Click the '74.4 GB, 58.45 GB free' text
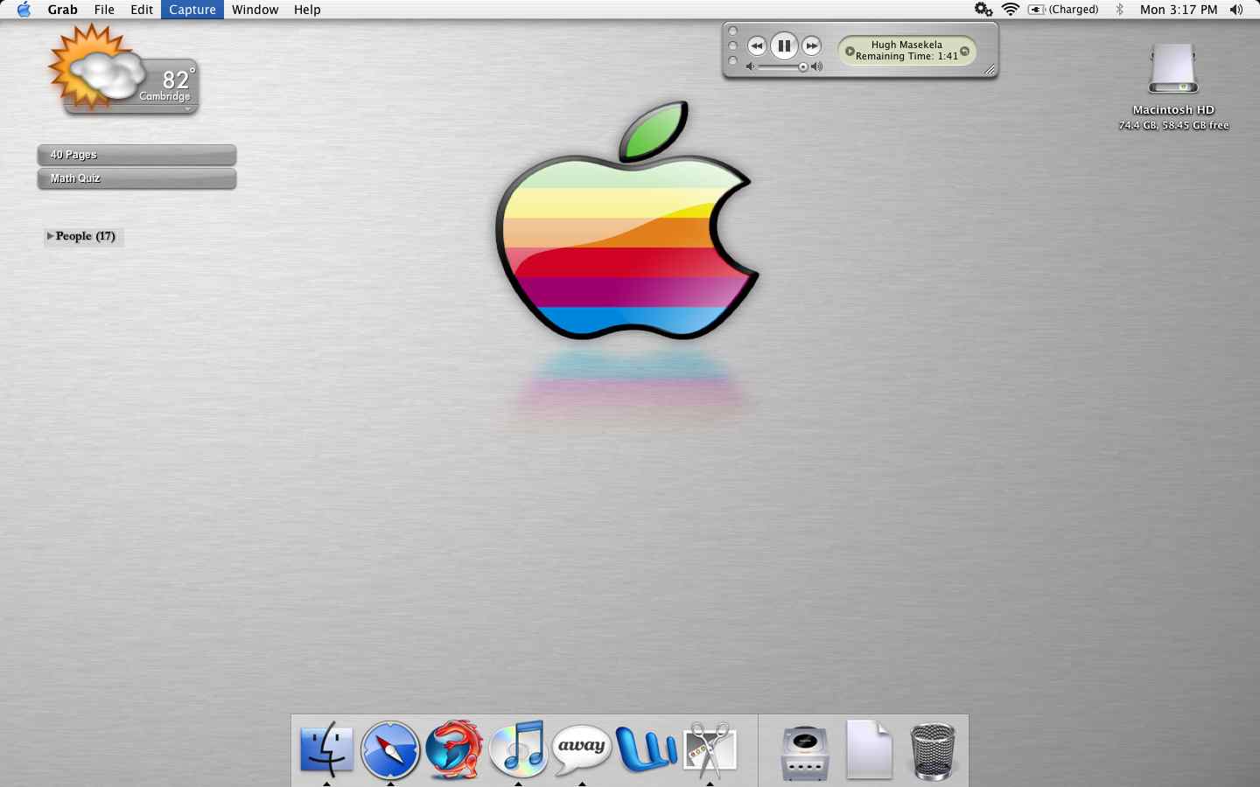1260x787 pixels. point(1173,126)
